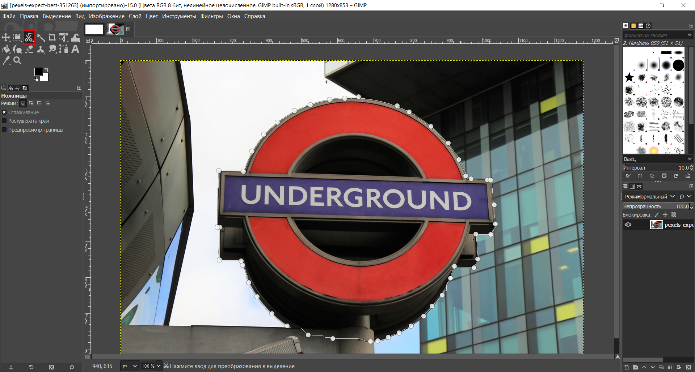Viewport: 695px width, 372px height.
Task: Enable the Растушевать края checkbox
Action: tap(4, 121)
